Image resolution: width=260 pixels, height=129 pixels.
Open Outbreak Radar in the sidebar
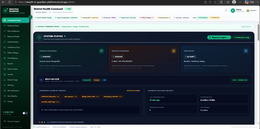point(13,26)
